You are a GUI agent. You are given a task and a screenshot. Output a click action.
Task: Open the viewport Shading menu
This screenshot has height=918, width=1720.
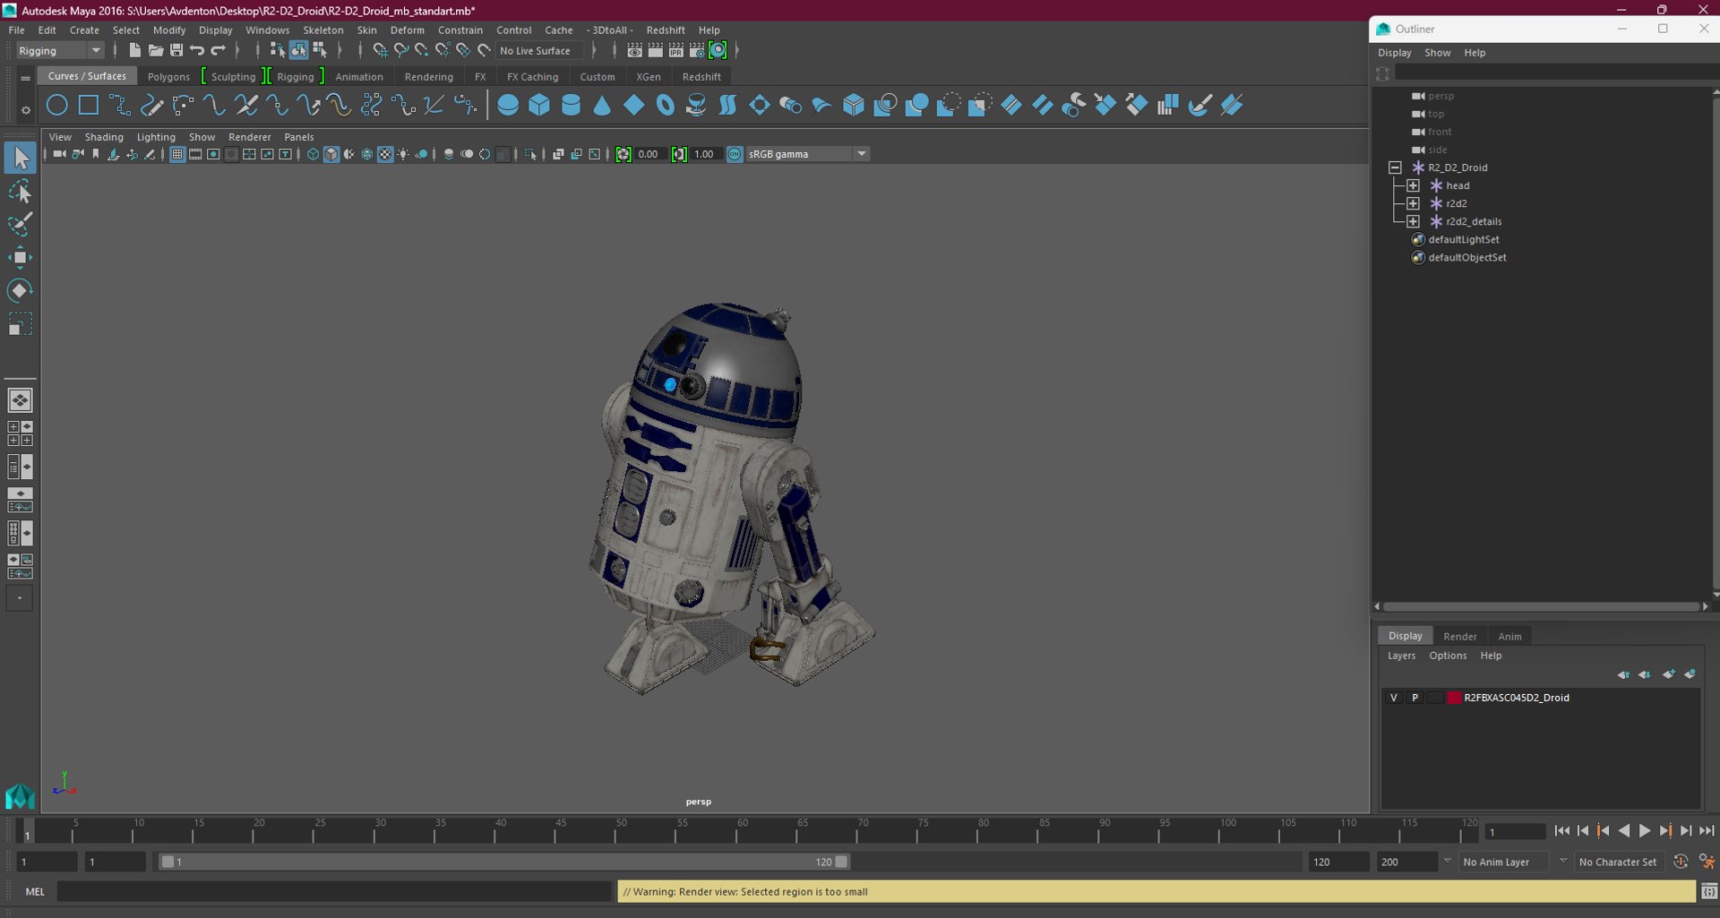(x=104, y=137)
